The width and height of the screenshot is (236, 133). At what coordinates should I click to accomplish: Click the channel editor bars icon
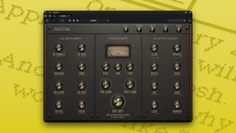point(46,16)
